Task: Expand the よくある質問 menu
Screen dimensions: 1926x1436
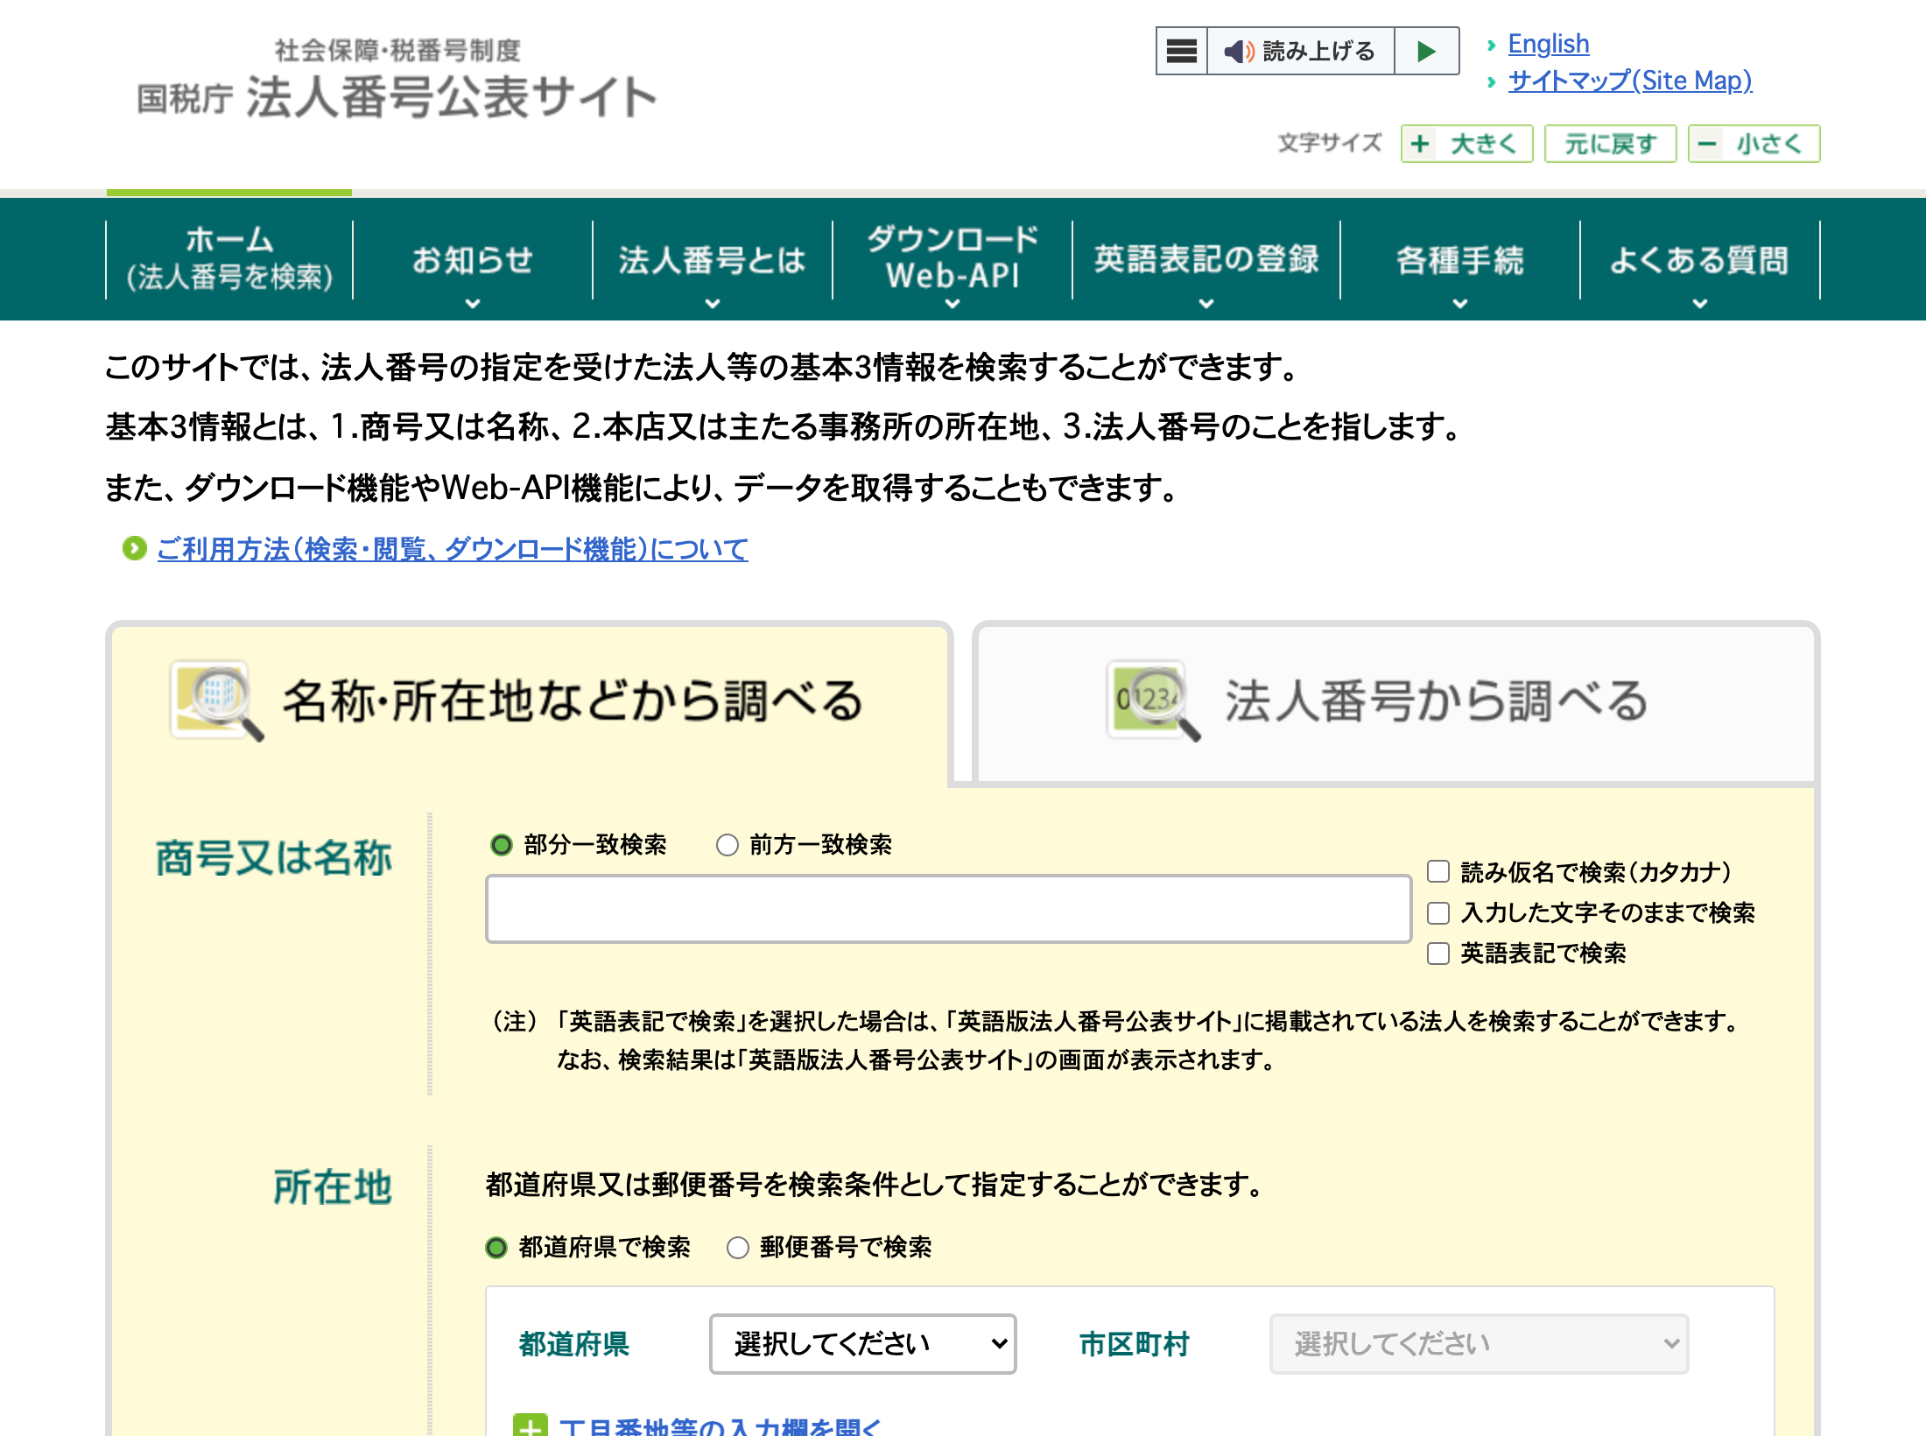Action: [1699, 259]
